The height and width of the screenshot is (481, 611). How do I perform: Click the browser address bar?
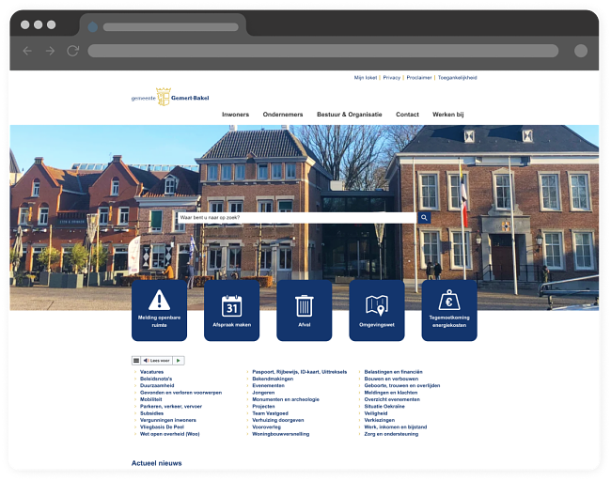[x=323, y=51]
